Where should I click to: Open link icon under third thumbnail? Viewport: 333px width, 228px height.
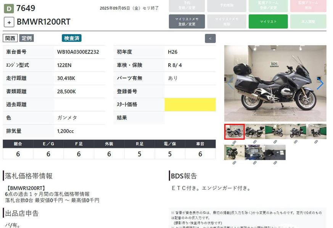pos(275,142)
